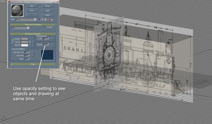Toggle the checkered background icon

tap(48, 19)
